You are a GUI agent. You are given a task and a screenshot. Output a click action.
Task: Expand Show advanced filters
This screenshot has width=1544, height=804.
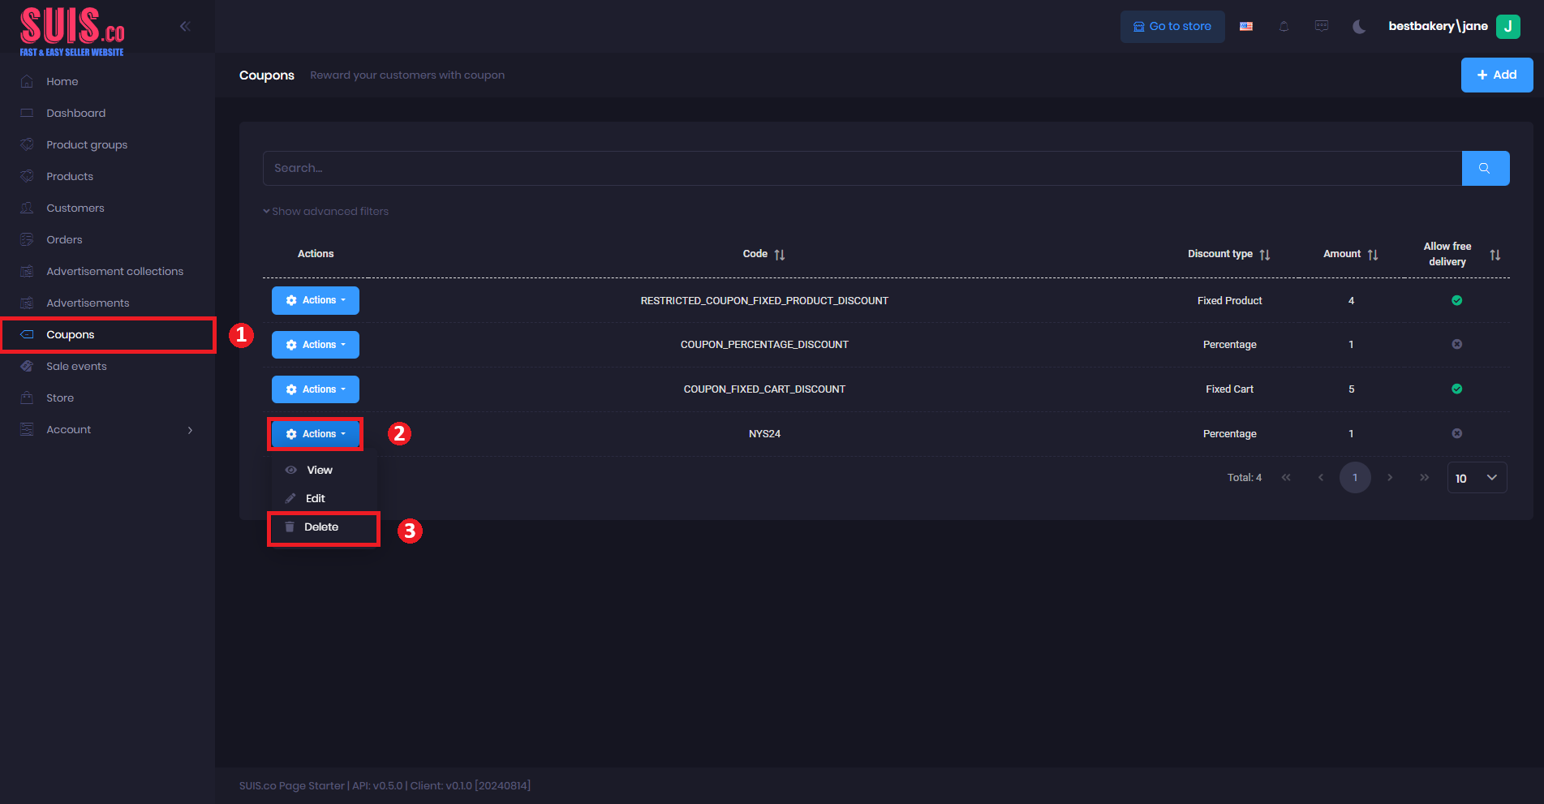click(x=325, y=211)
